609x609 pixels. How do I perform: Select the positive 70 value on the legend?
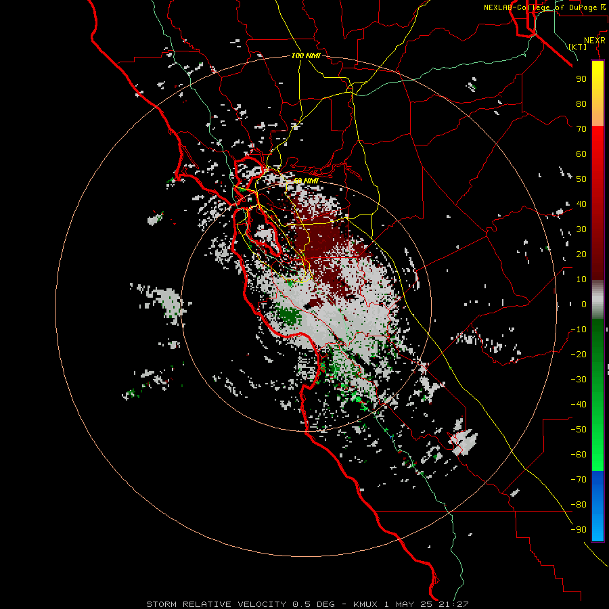(581, 129)
